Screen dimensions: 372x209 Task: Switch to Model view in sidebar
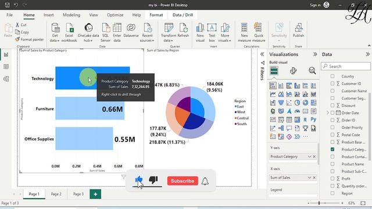click(x=6, y=79)
